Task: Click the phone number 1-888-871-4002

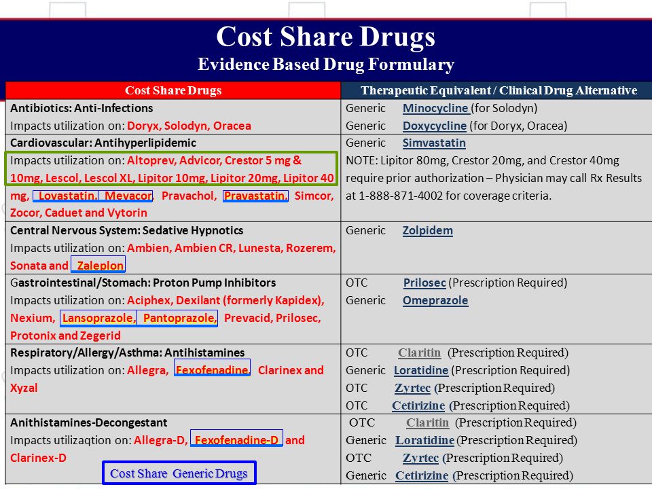Action: pos(399,196)
